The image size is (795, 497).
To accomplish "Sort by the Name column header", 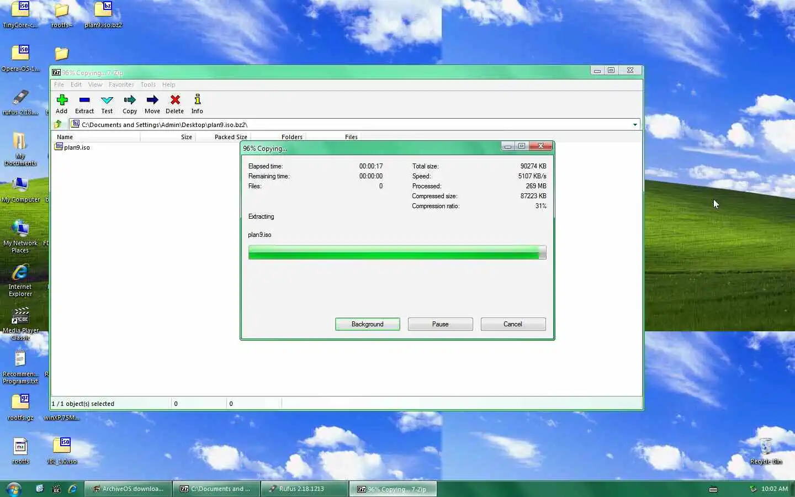I will click(x=96, y=137).
